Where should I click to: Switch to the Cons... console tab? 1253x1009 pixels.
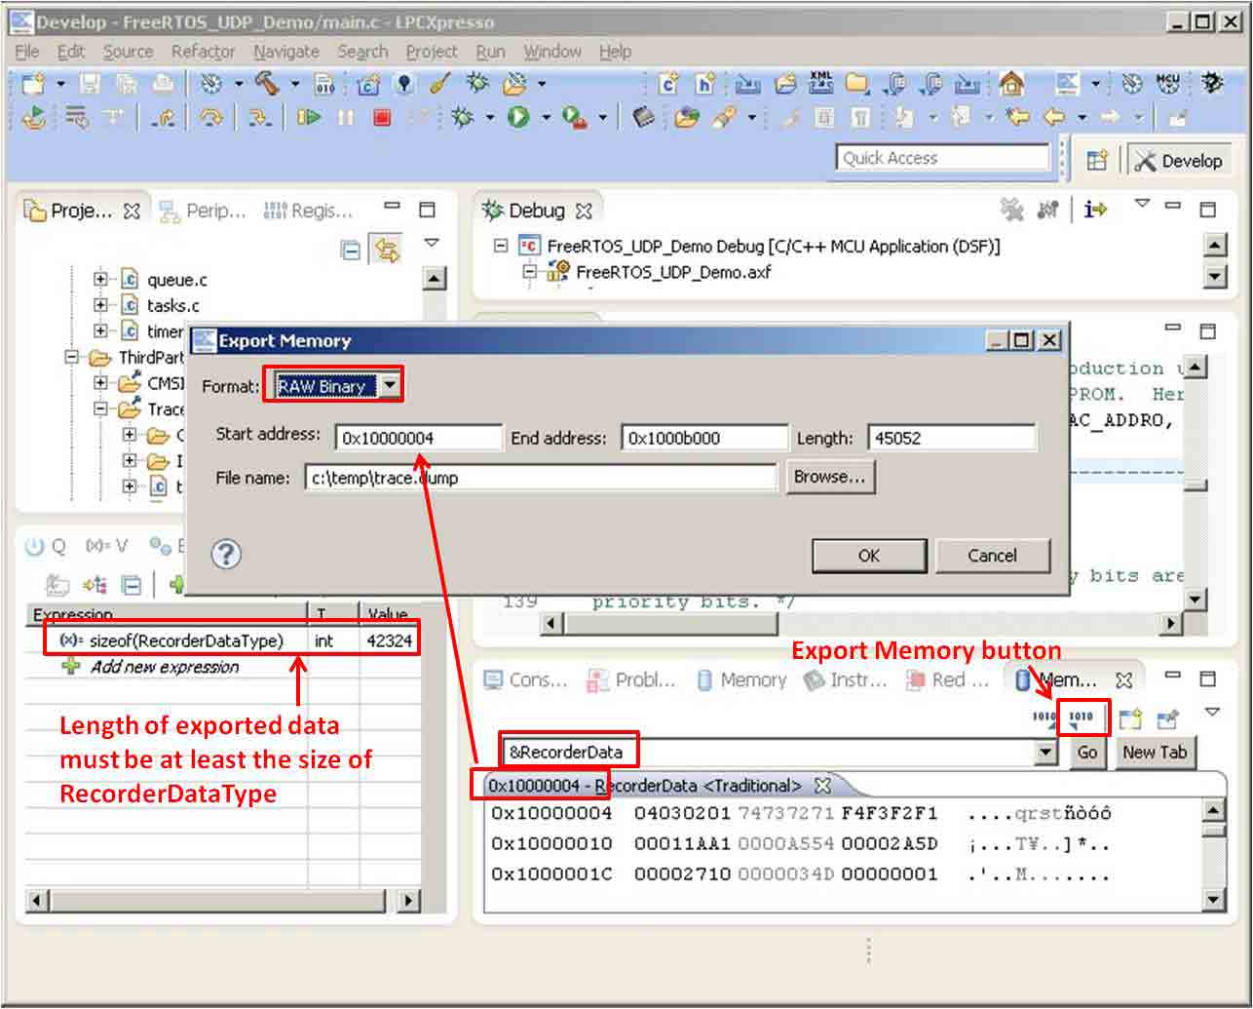(526, 680)
